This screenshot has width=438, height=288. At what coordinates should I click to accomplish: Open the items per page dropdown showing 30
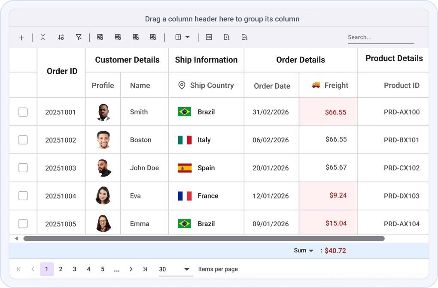pyautogui.click(x=174, y=269)
